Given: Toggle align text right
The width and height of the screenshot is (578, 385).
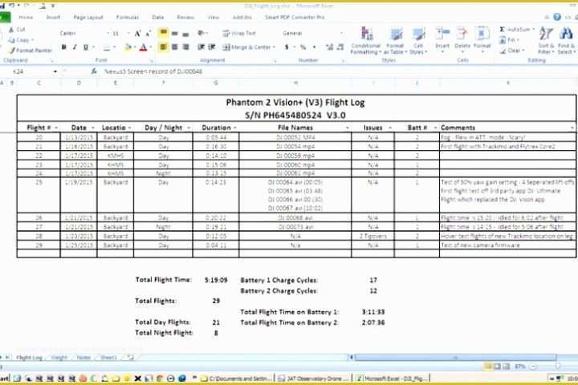Looking at the screenshot, I should 185,47.
